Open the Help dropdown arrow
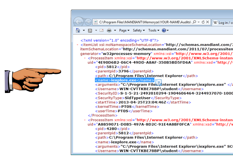The height and width of the screenshot is (160, 233). 168,30
